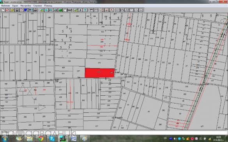This screenshot has height=142, width=228.
Task: Open the Екран menu
Action: [x=15, y=6]
